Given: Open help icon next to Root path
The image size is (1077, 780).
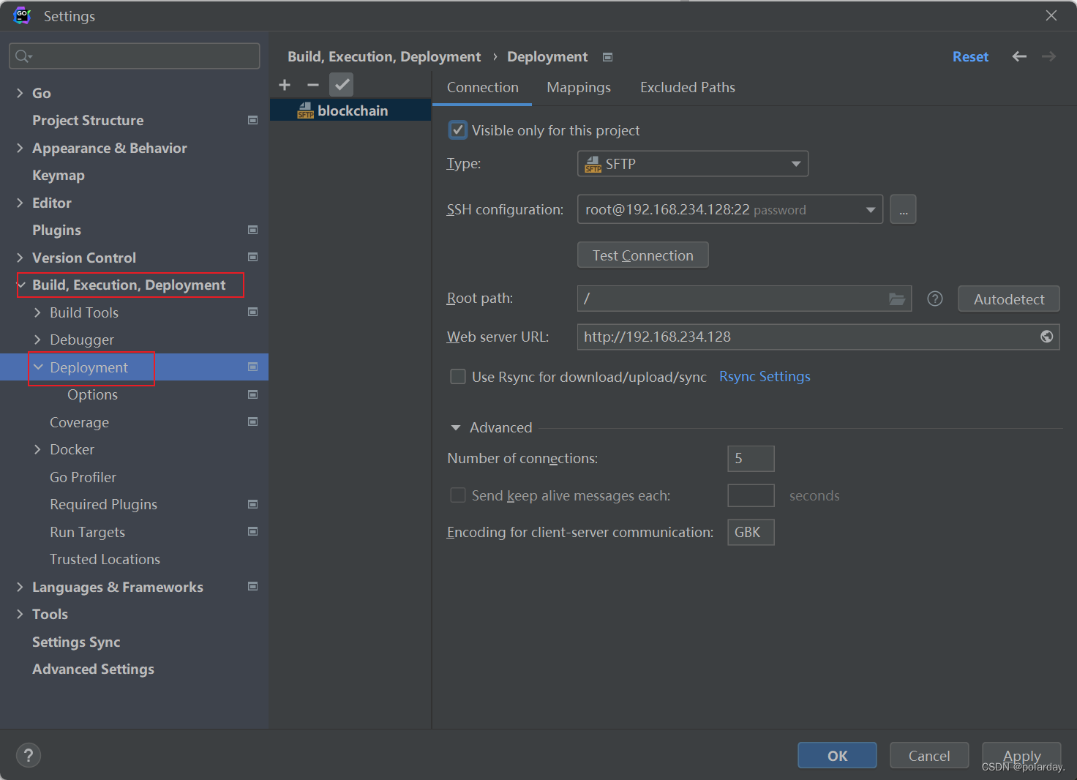Looking at the screenshot, I should (935, 299).
